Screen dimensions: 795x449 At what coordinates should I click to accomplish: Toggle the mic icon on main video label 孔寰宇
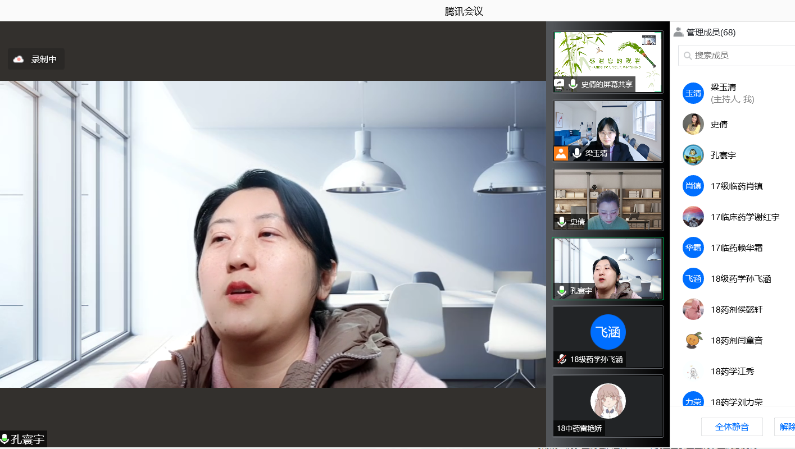pyautogui.click(x=5, y=439)
